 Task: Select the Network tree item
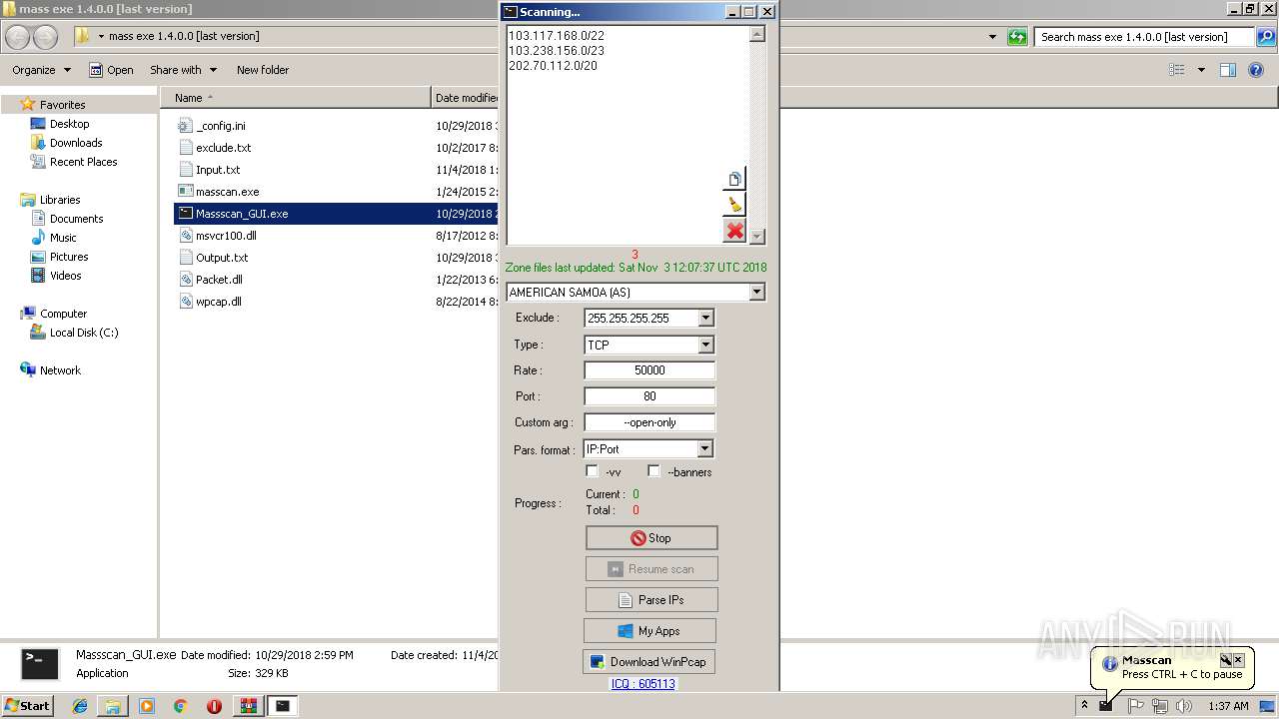point(51,370)
